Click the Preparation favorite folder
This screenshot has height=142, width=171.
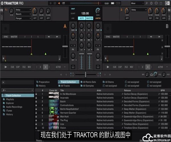(44, 82)
